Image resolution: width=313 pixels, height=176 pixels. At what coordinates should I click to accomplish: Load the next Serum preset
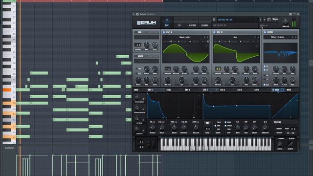click(264, 20)
